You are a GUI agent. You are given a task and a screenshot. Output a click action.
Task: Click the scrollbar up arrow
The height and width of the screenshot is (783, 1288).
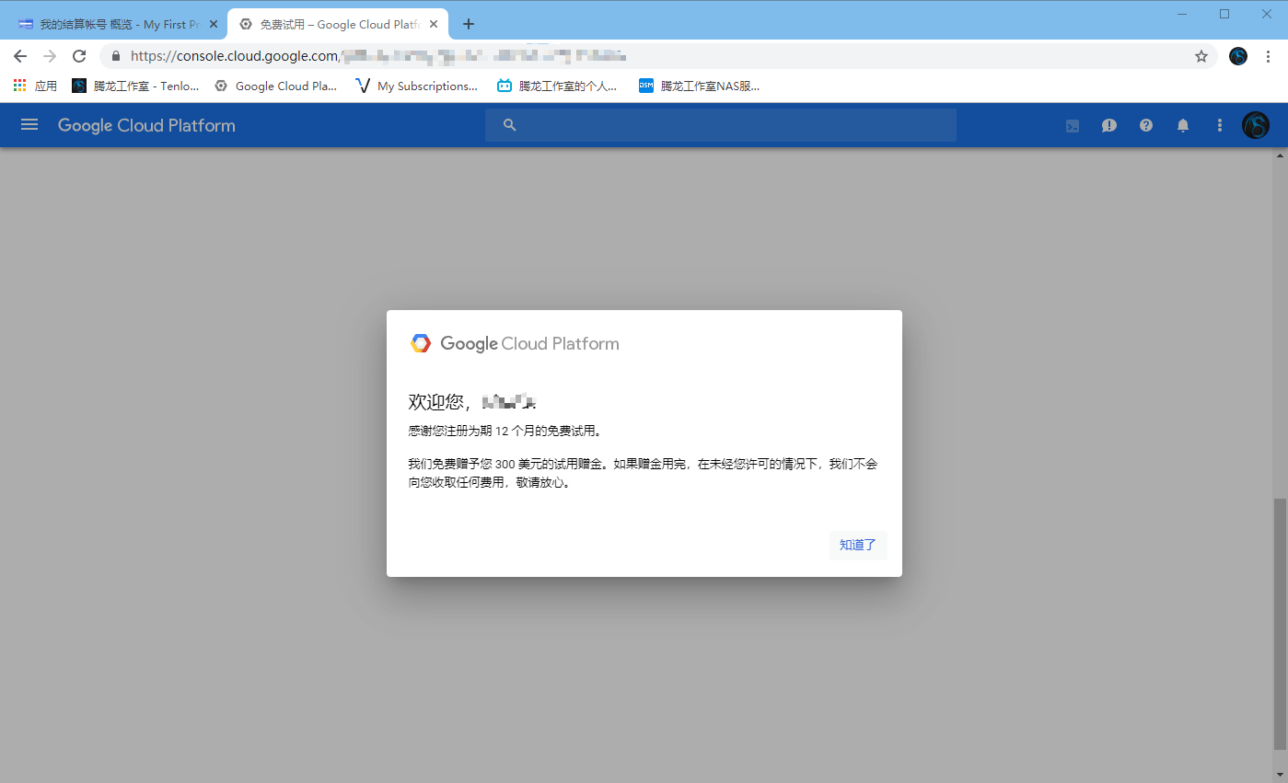pos(1281,155)
